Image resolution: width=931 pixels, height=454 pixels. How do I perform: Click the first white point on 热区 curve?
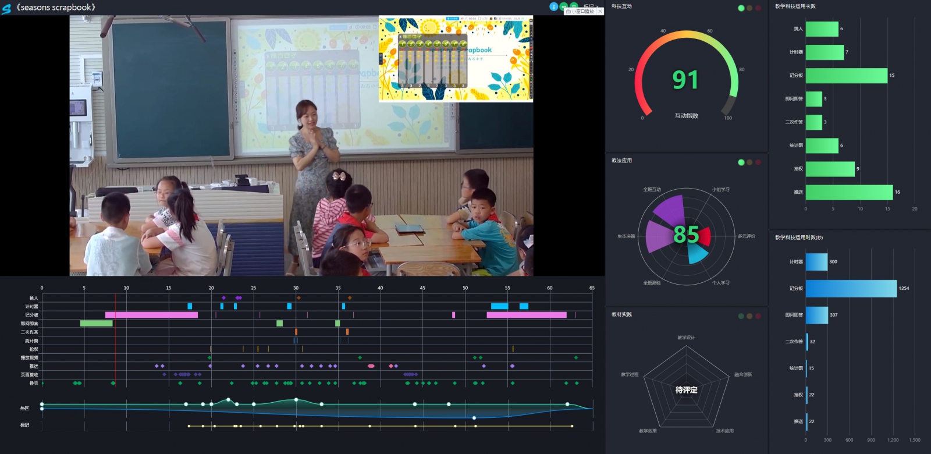pos(42,404)
